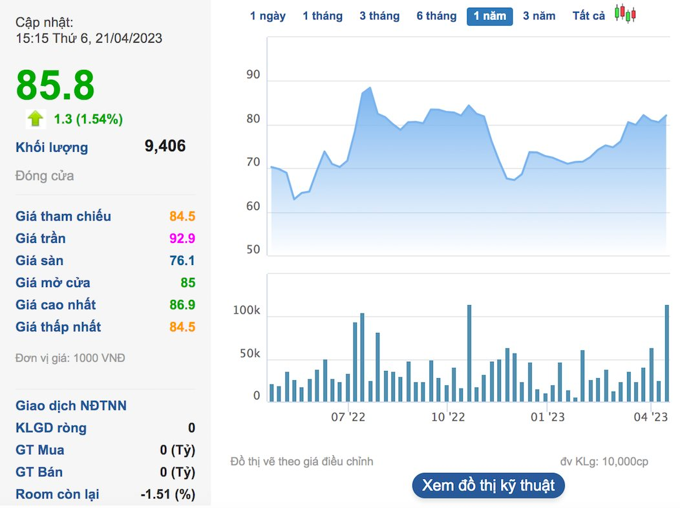This screenshot has height=508, width=680.
Task: Click the current price 85.8
Action: 55,85
